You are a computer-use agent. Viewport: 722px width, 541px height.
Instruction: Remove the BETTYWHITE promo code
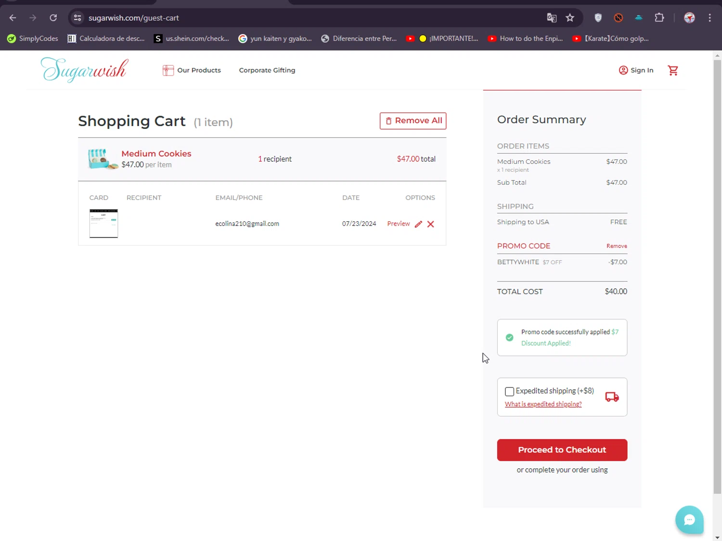[x=617, y=246]
